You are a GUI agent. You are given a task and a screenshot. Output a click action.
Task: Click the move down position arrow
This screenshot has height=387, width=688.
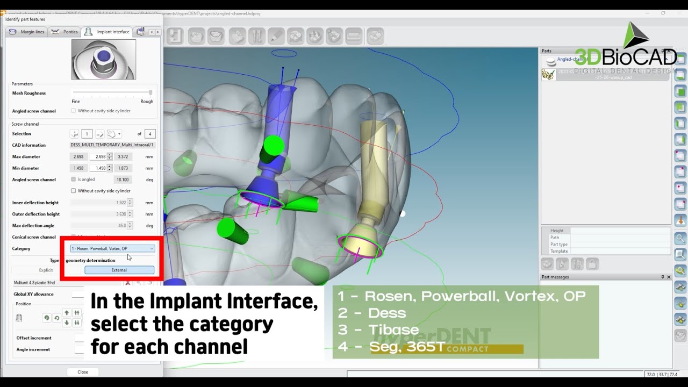pyautogui.click(x=67, y=323)
